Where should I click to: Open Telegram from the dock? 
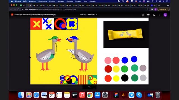(131, 95)
